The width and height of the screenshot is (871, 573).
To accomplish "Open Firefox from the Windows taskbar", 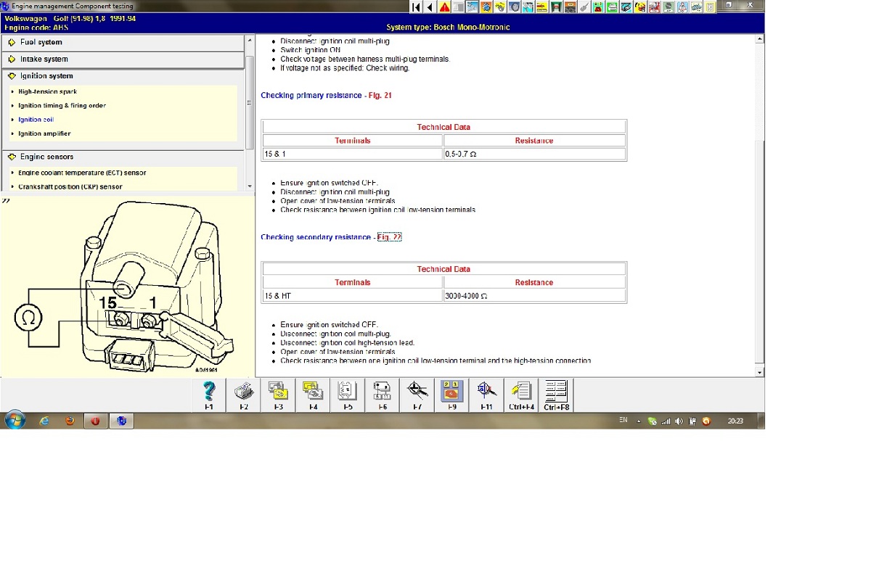I will 70,421.
